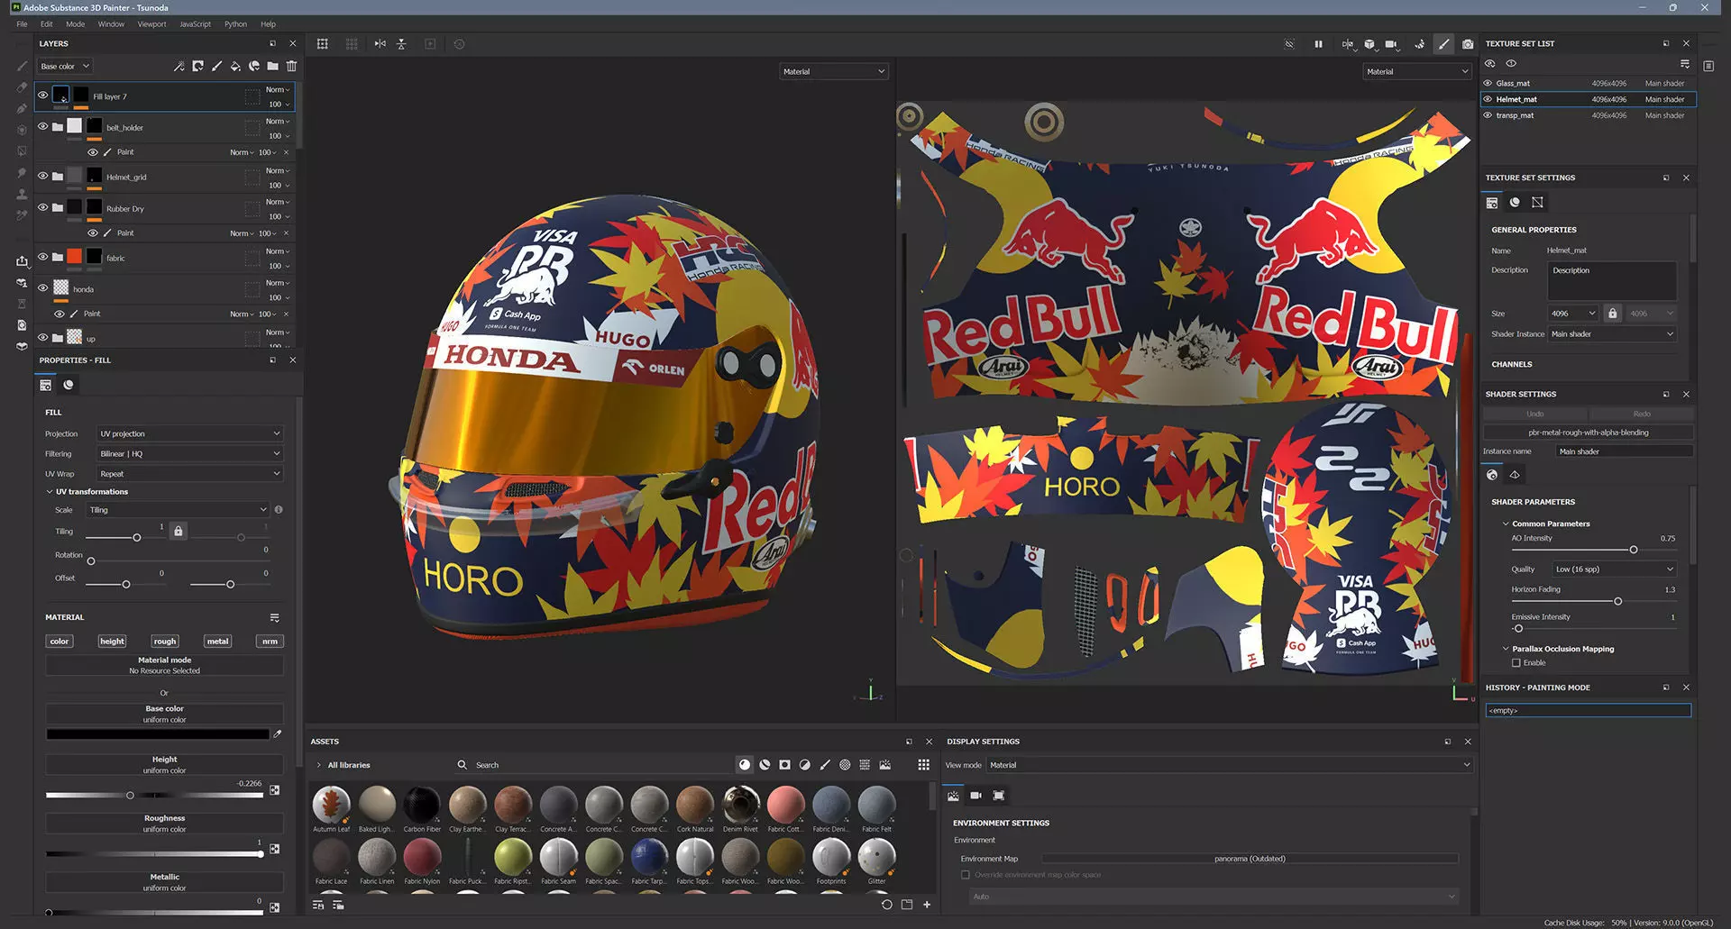1731x929 pixels.
Task: Open the Python menu
Action: 235,24
